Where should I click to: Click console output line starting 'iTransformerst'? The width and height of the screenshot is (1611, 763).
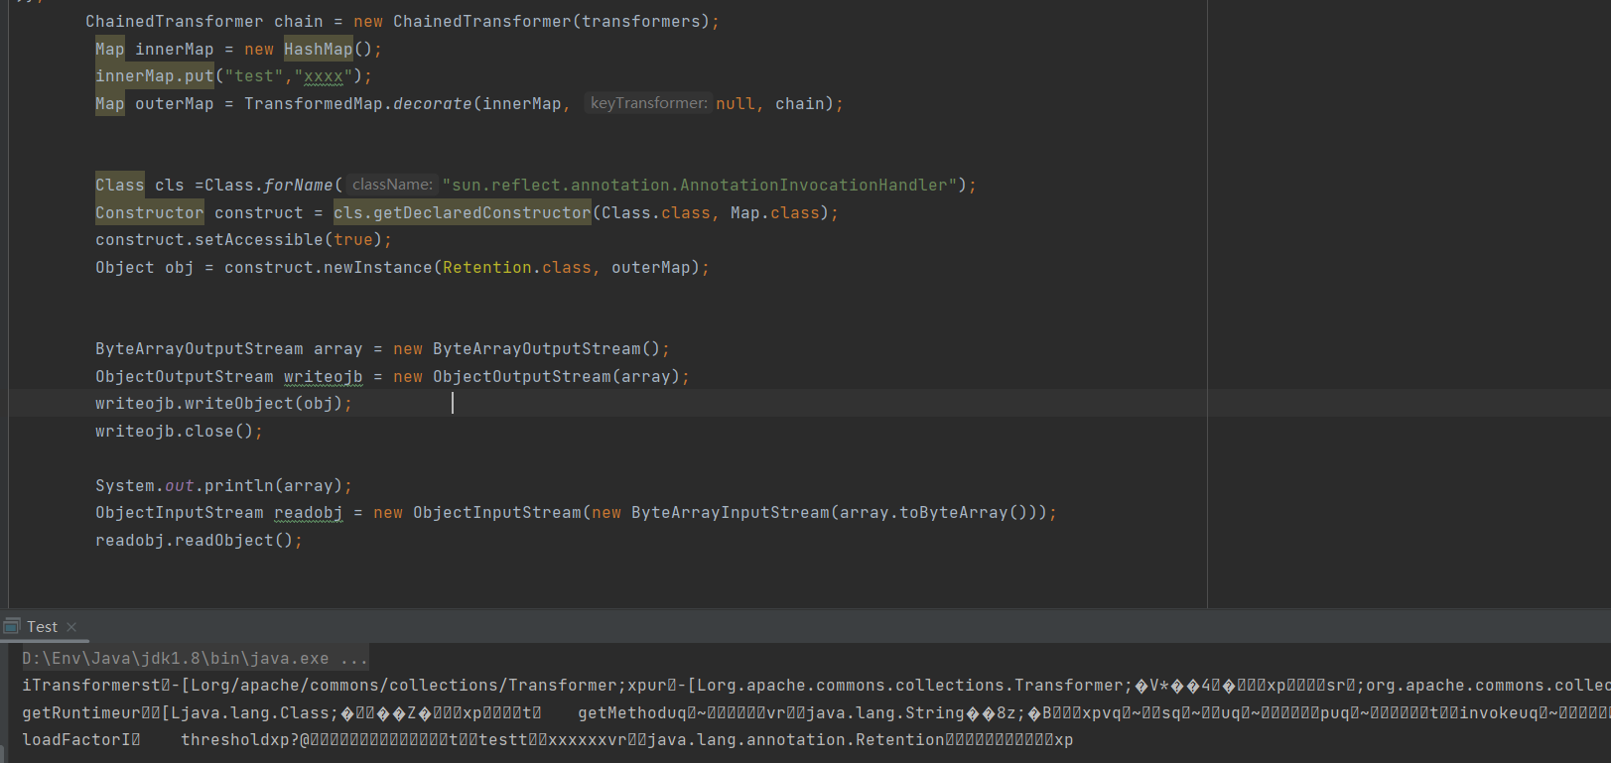(x=816, y=685)
